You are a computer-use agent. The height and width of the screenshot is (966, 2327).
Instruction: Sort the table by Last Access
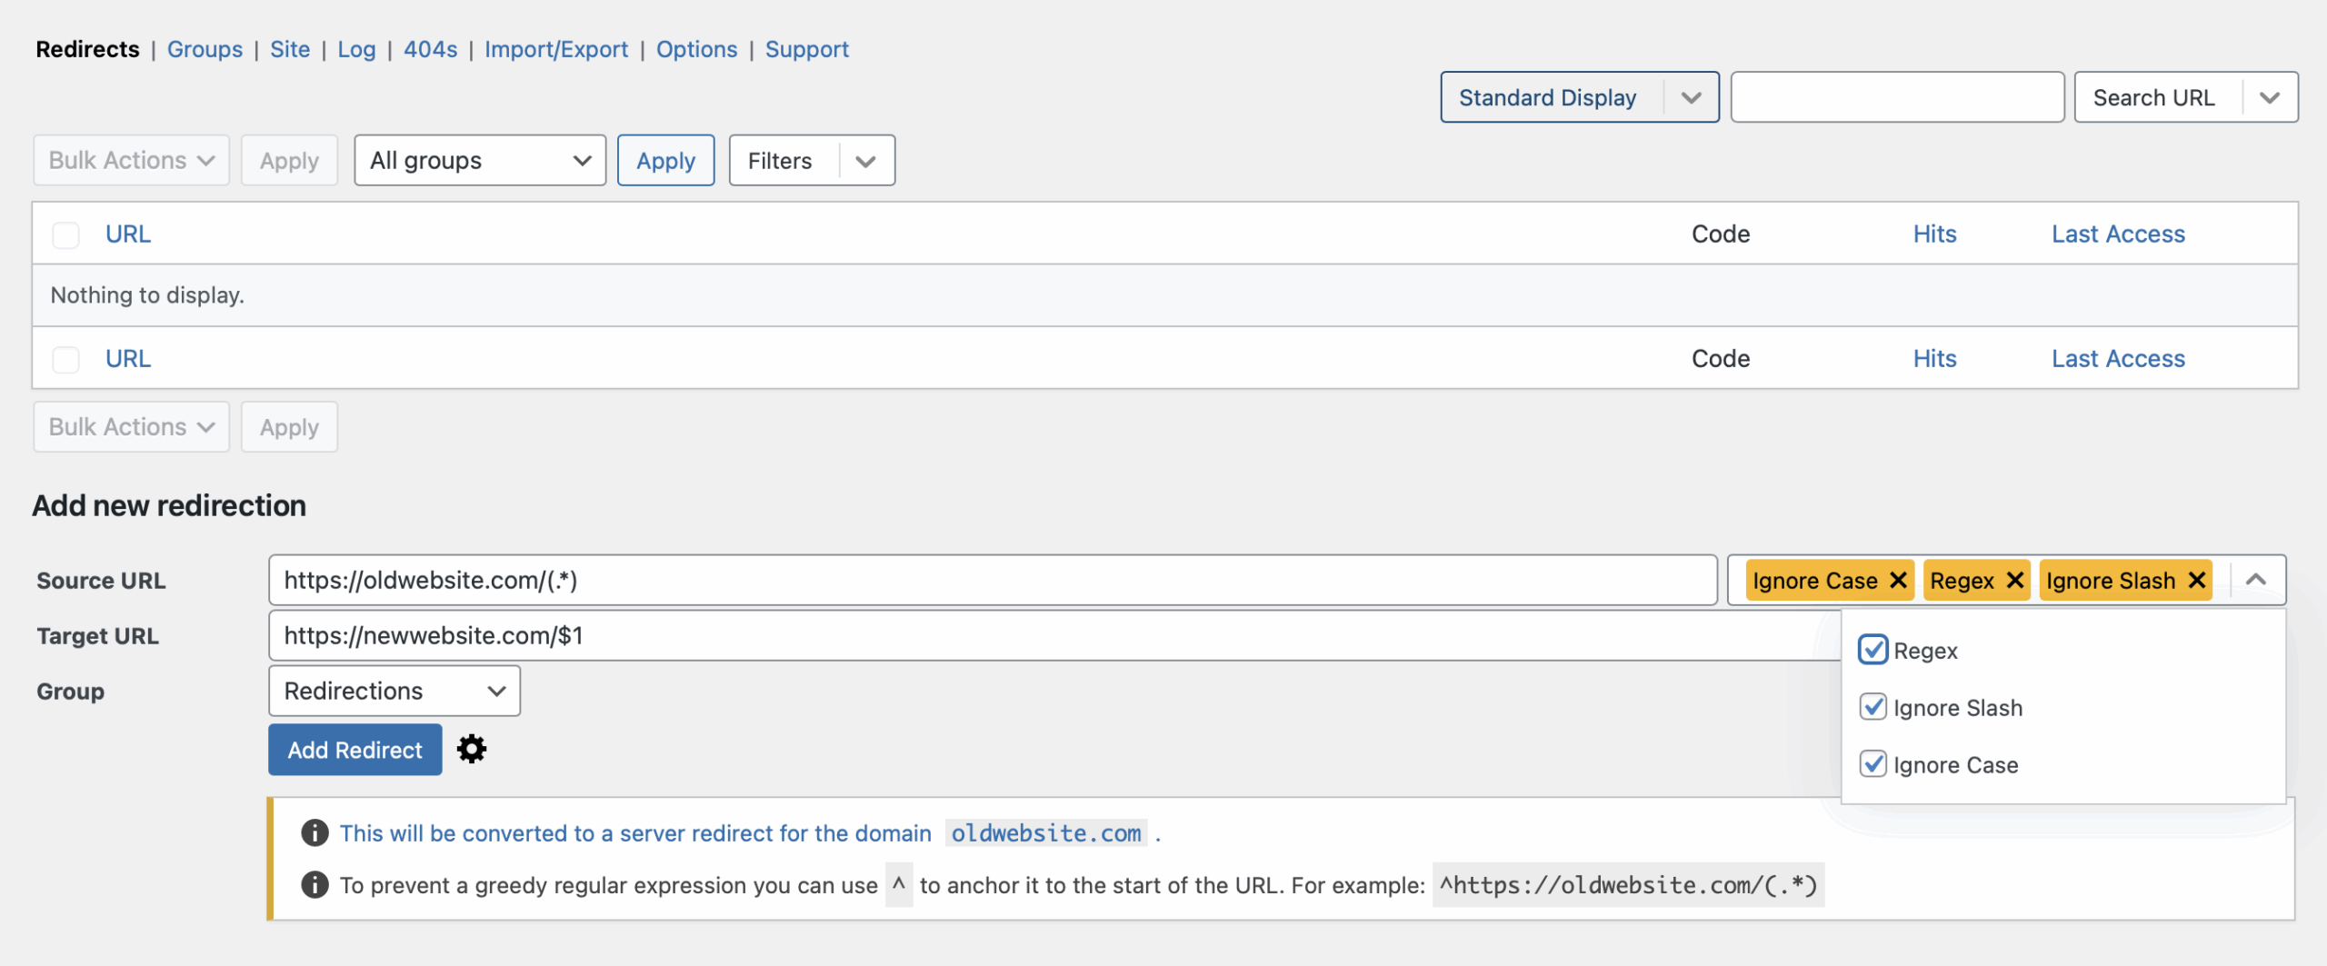2117,234
